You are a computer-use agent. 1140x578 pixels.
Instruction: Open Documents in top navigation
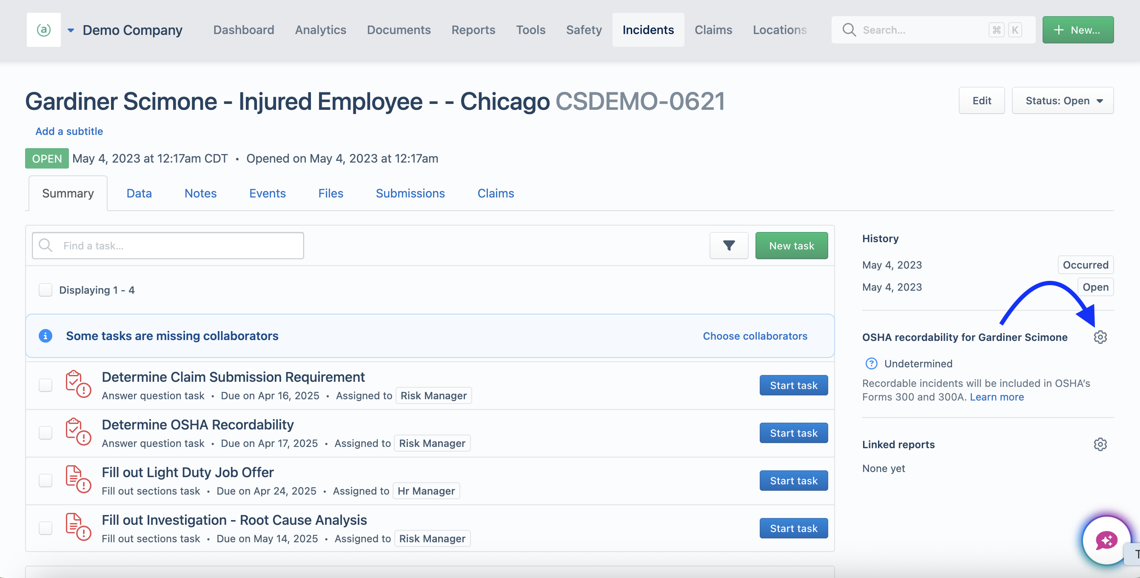point(399,30)
